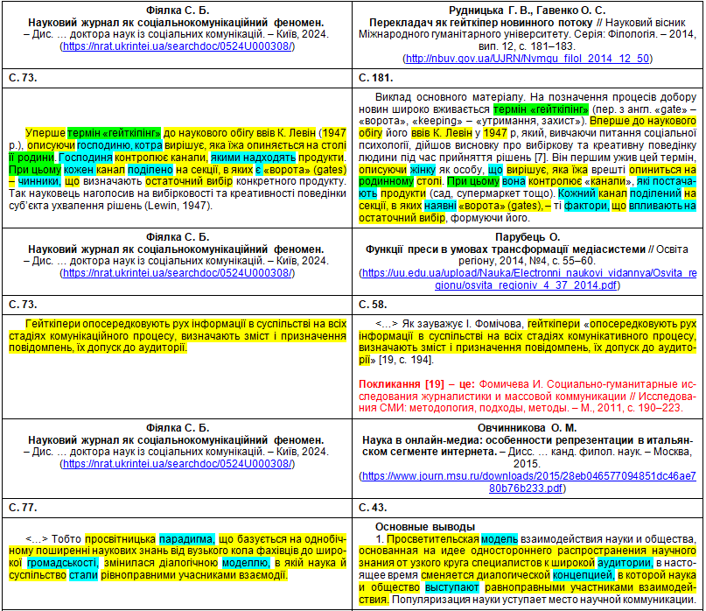The height and width of the screenshot is (611, 706).
Task: Open the uu.edu.ua link under Парубець article
Action: 528,278
